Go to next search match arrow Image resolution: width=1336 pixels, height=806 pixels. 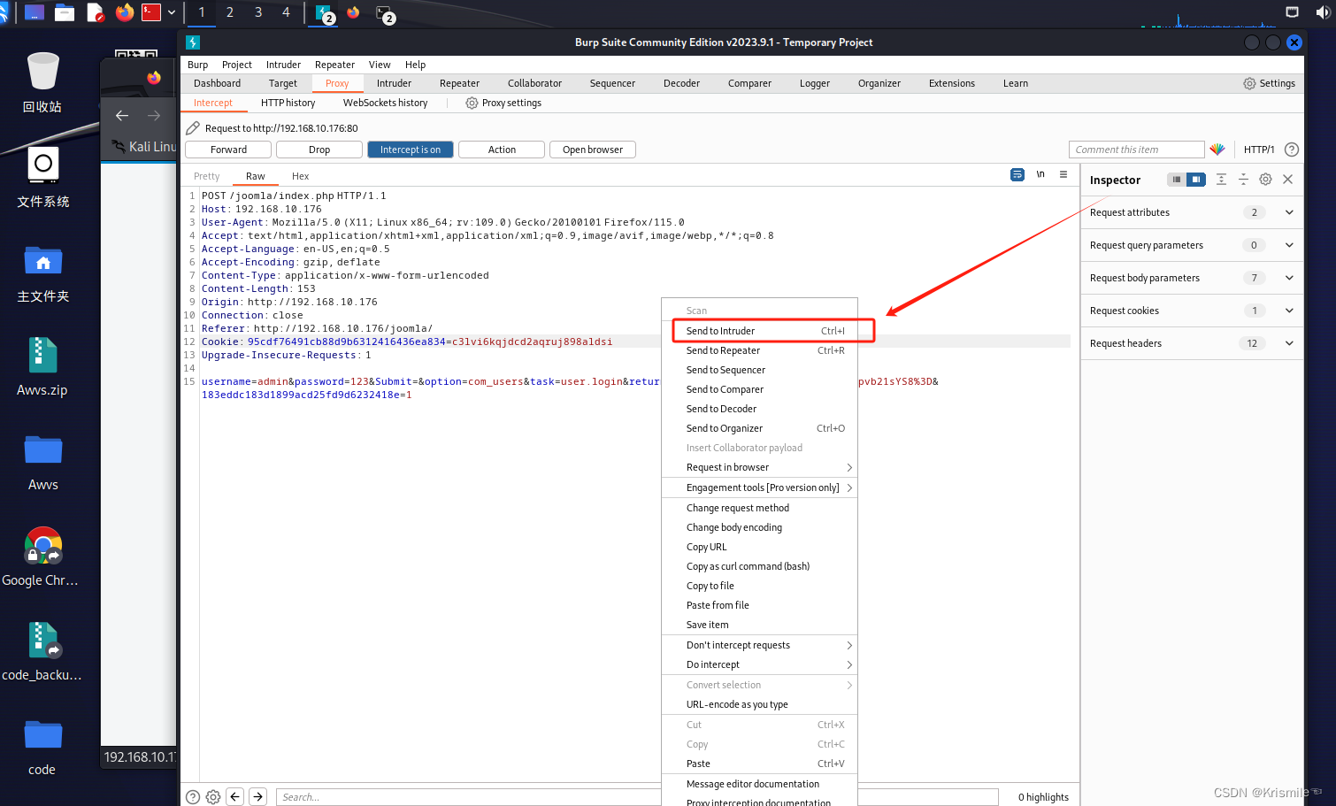tap(257, 797)
